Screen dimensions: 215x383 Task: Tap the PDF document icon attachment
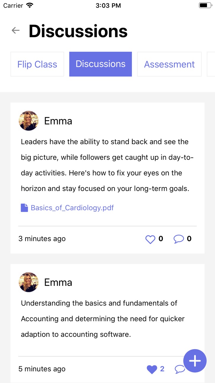click(x=24, y=208)
